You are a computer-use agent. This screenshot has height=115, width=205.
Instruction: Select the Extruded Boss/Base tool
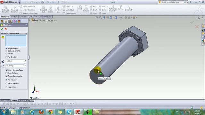click(6, 10)
